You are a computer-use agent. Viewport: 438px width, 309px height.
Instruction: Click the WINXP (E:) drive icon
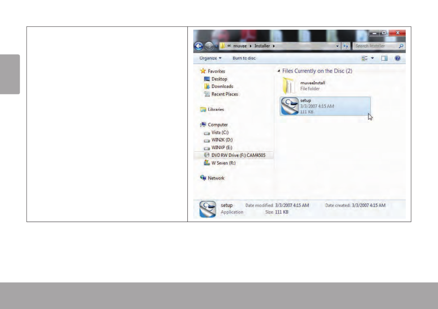point(207,148)
